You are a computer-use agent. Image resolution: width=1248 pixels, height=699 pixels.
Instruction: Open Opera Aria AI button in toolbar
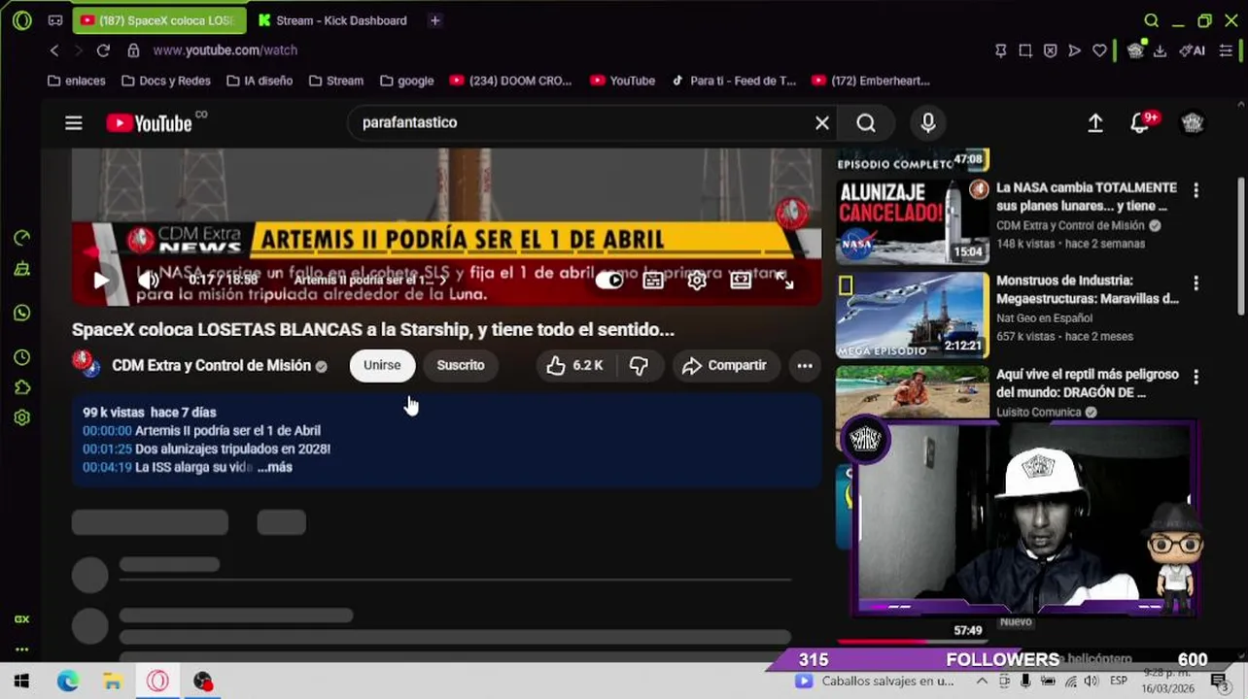(1193, 50)
